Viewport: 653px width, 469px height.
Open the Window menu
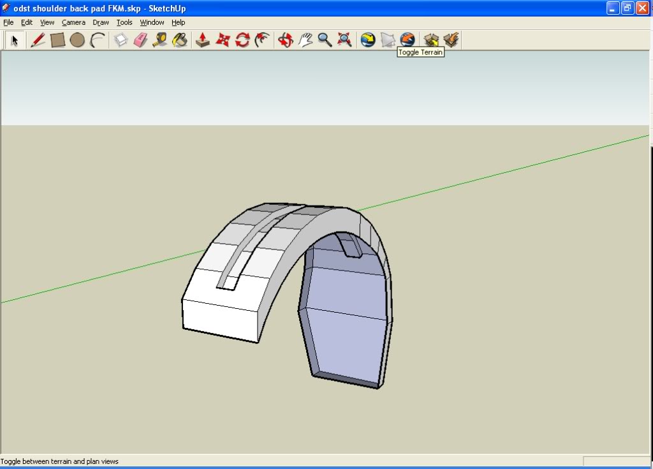[152, 22]
